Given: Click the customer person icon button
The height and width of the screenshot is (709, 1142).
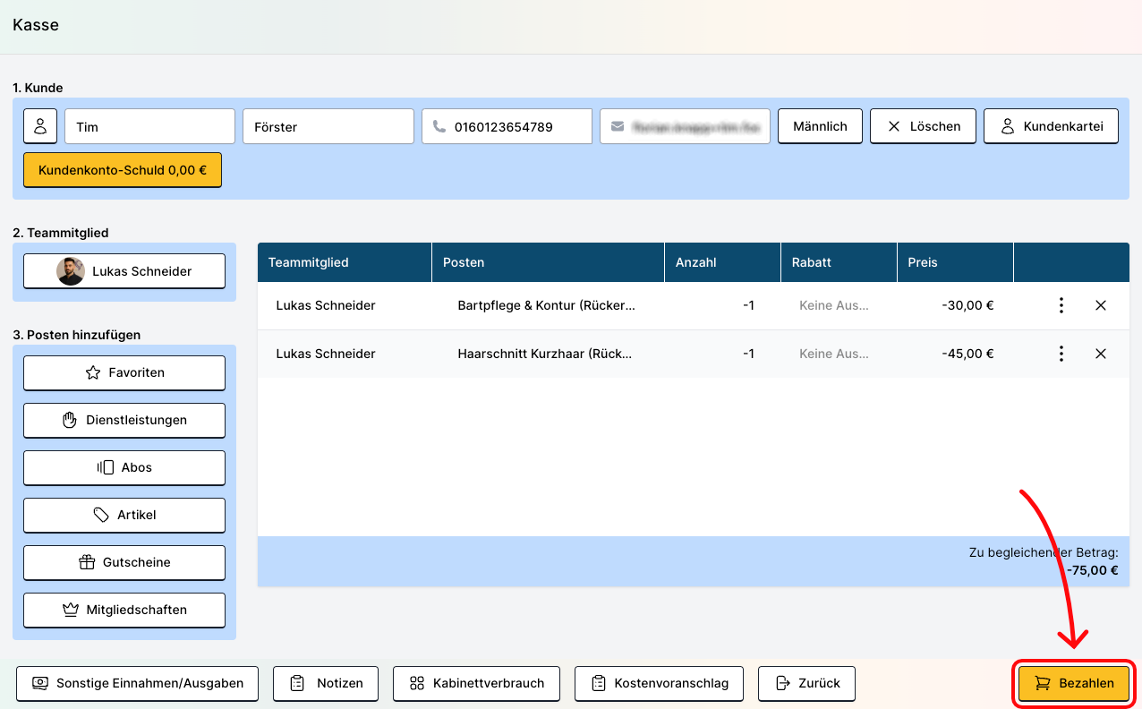Looking at the screenshot, I should (40, 126).
